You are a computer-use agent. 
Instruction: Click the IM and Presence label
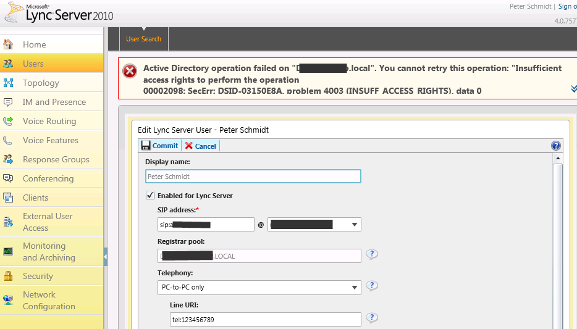coord(54,102)
